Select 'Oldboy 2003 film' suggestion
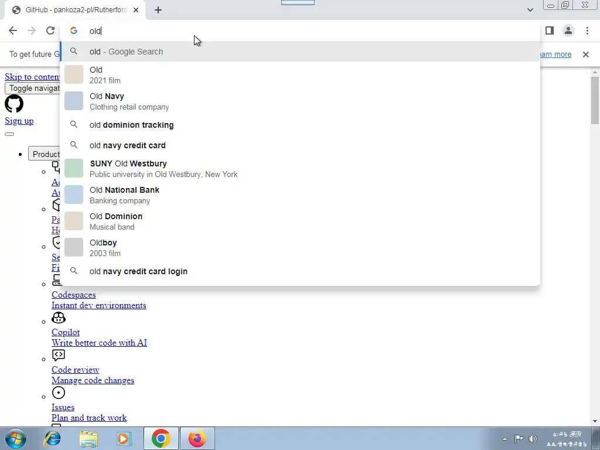Screen dimensions: 600x450 (x=300, y=248)
